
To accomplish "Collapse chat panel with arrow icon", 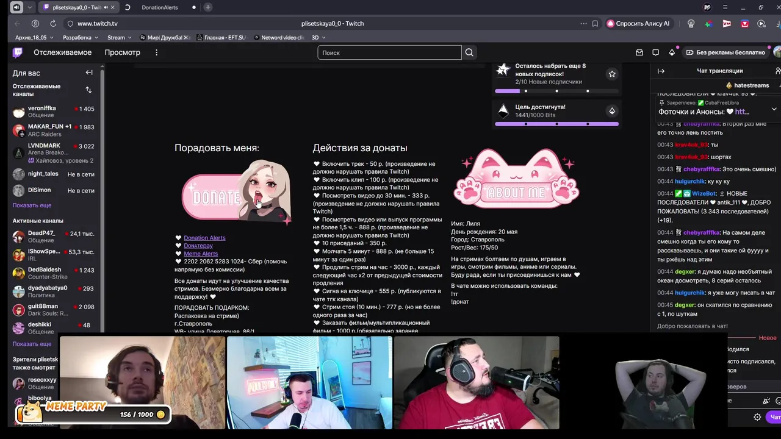I will coord(661,71).
